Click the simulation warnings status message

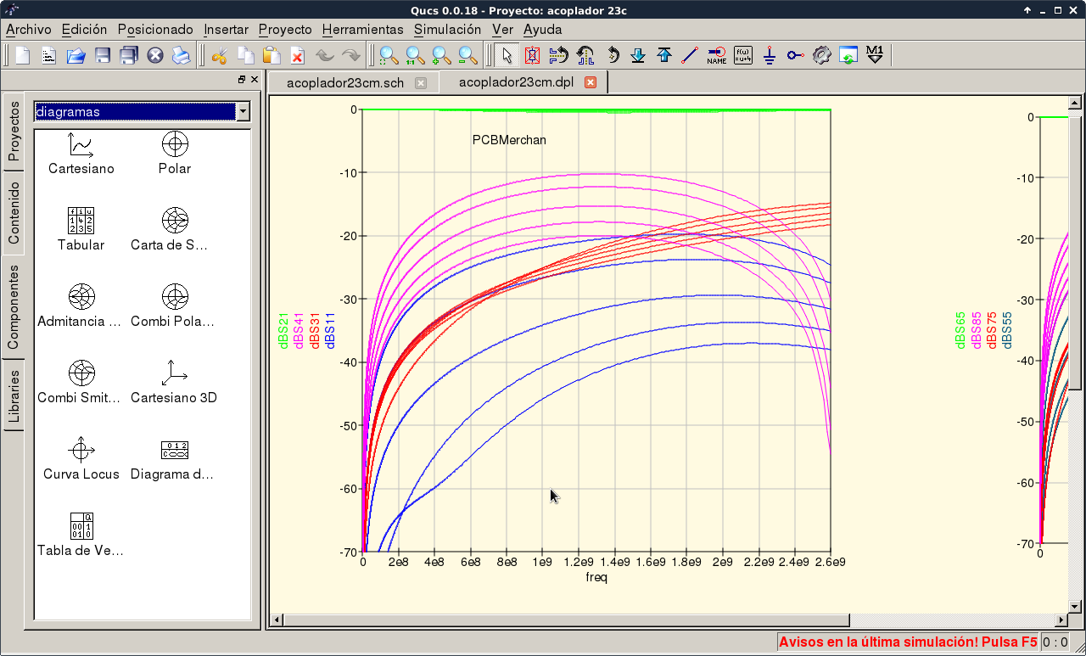(907, 642)
